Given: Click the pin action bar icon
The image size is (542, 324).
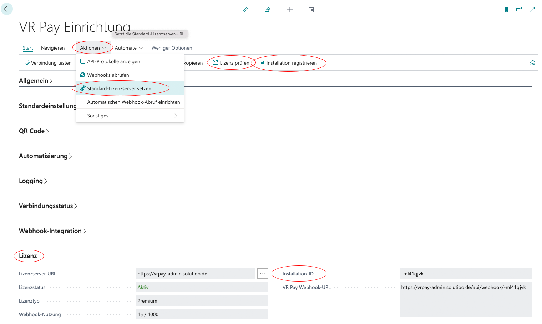Looking at the screenshot, I should pyautogui.click(x=532, y=63).
